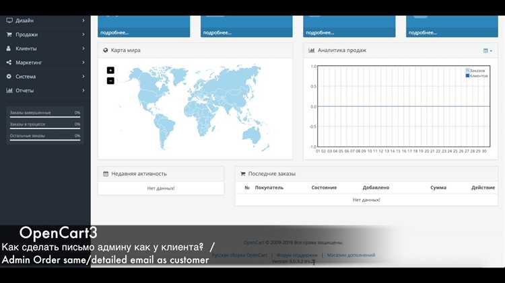Expand the Система menu chevron
Image resolution: width=505 pixels, height=283 pixels.
coord(83,77)
